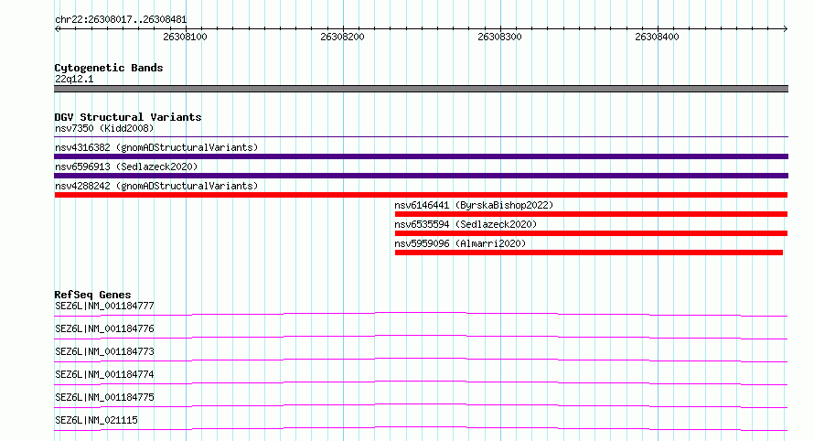Click the thin nsv7350 variant line
Screen dimensions: 814x441
pyautogui.click(x=421, y=137)
